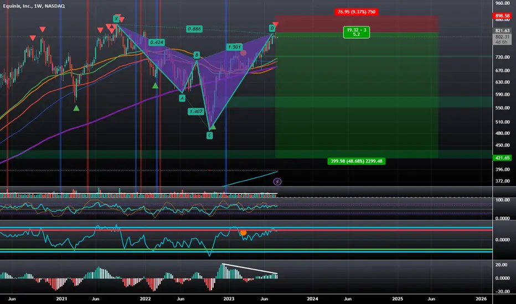Select the red stop-loss zone of the short position

click(357, 24)
